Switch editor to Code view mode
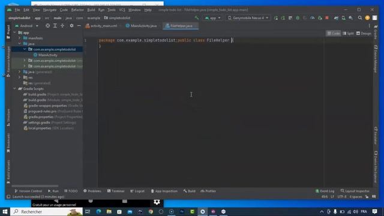The image size is (384, 216). coord(334,34)
